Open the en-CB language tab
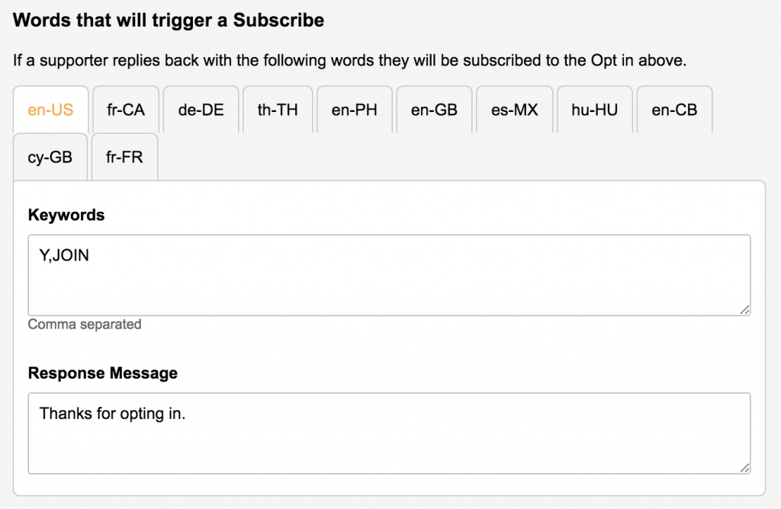This screenshot has width=781, height=509. click(674, 110)
